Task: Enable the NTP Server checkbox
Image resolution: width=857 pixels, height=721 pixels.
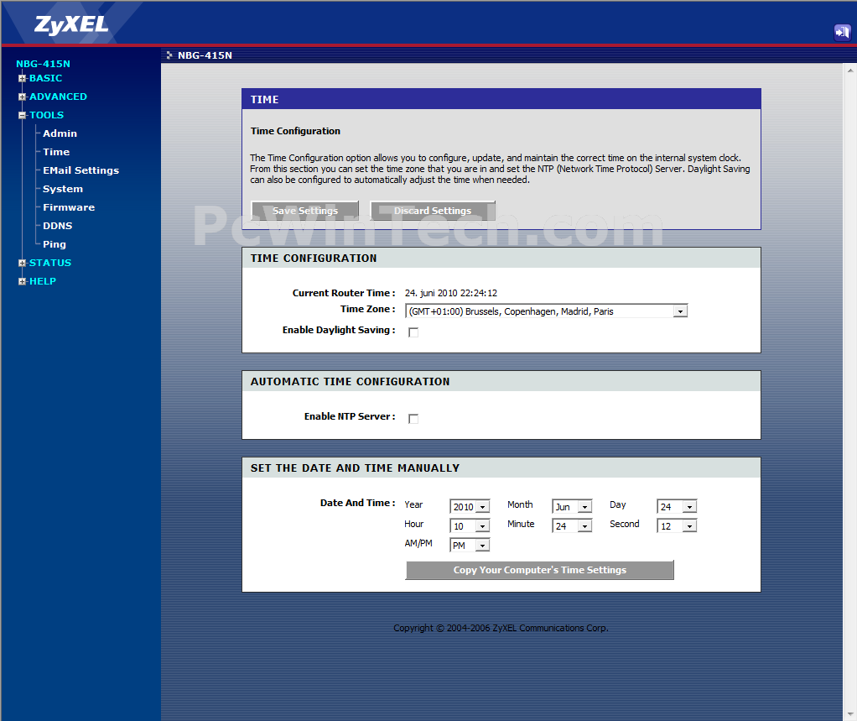Action: (413, 419)
